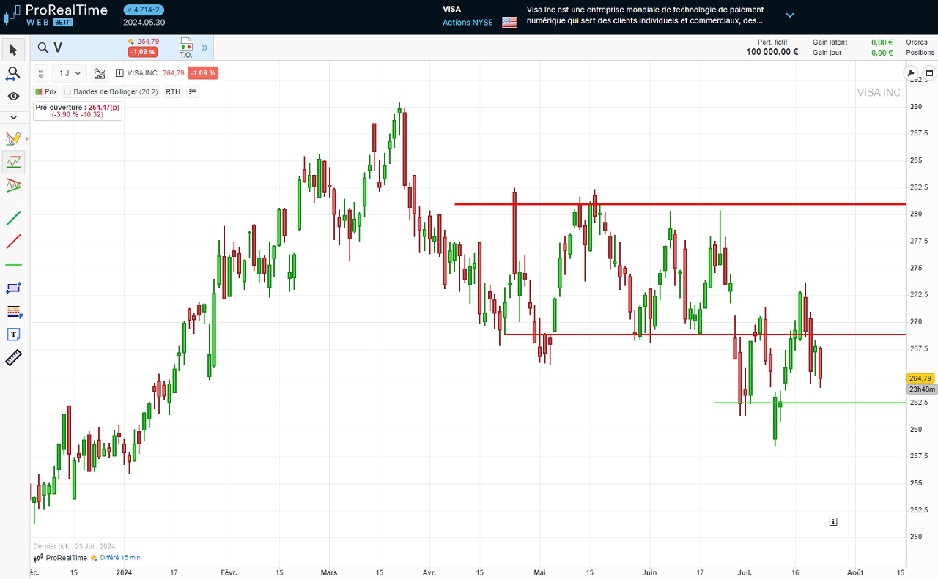Image resolution: width=938 pixels, height=579 pixels.
Task: Select the Fibonacci retracement tool
Action: (13, 311)
